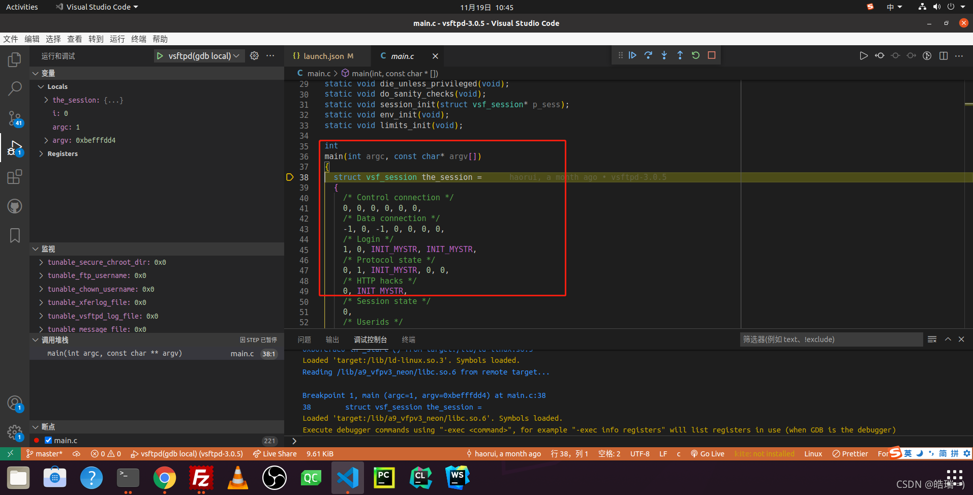Switch to the 输出 panel tab

(x=332, y=339)
